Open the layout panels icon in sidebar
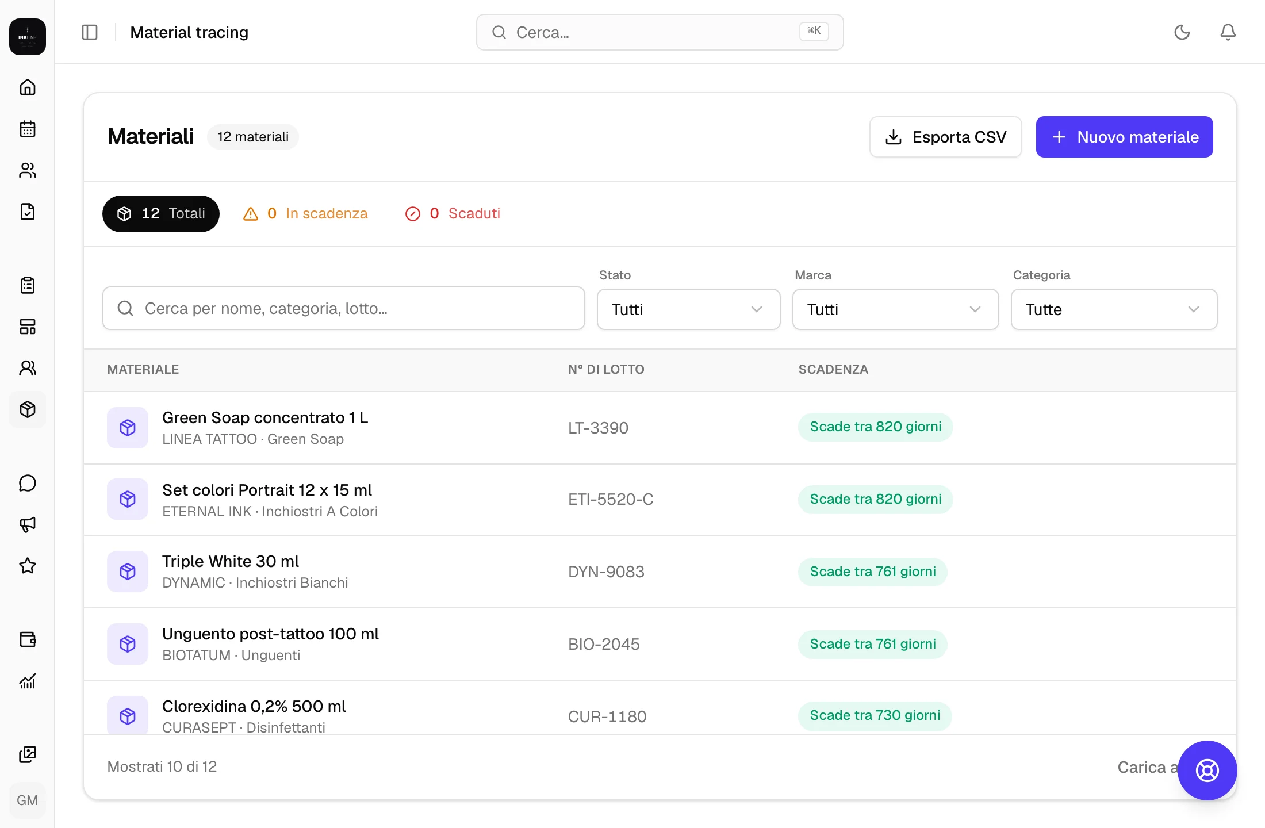The image size is (1265, 828). (28, 327)
